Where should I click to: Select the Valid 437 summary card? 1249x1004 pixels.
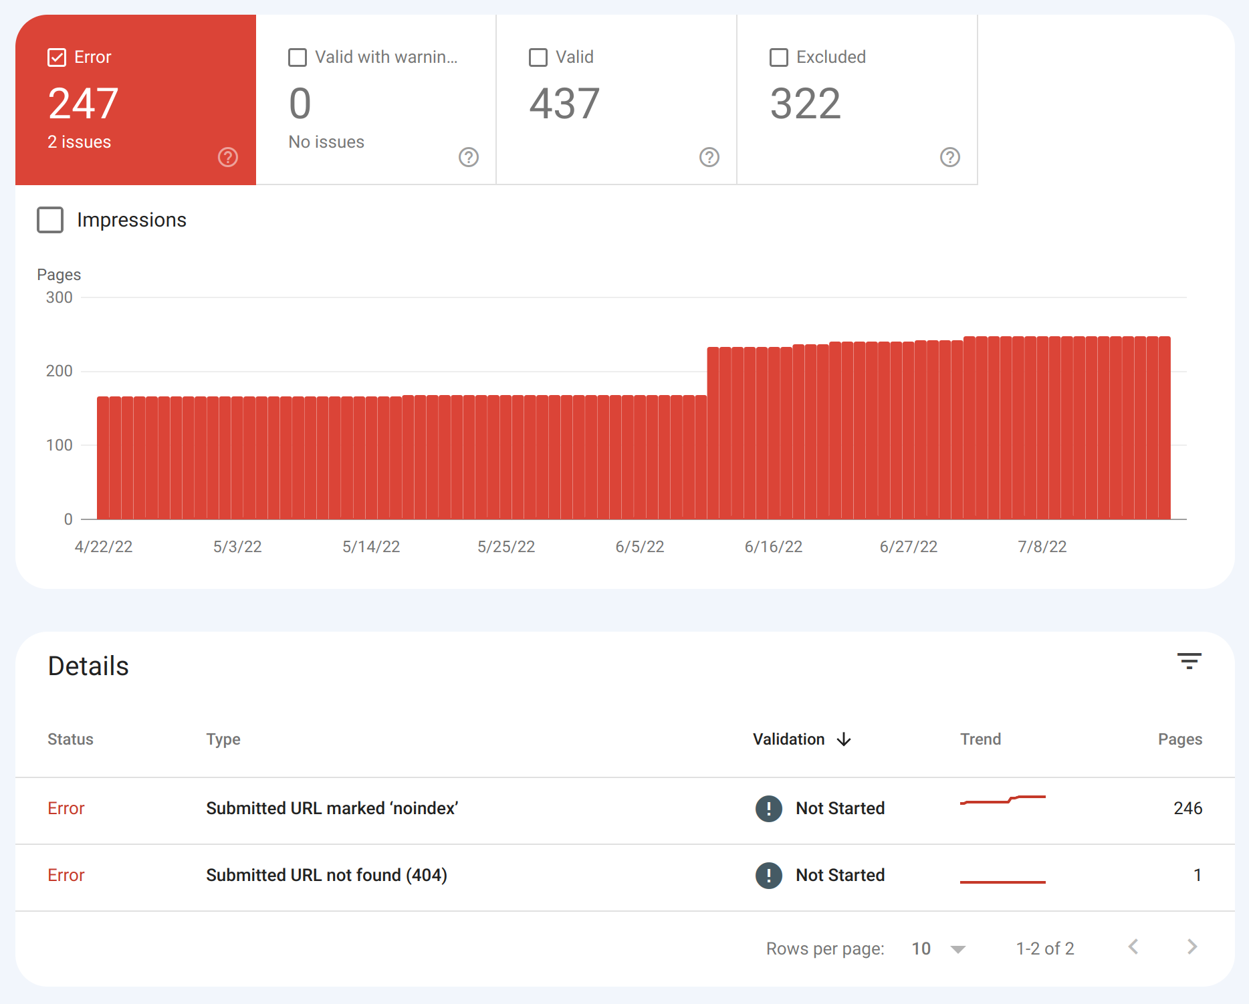coord(616,100)
